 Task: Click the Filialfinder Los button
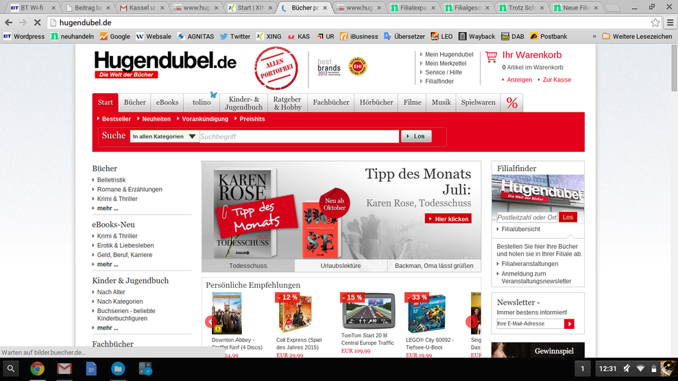pos(568,217)
